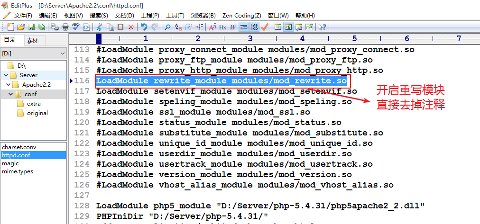
Task: Collapse the Server folder tree node
Action: coord(5,75)
